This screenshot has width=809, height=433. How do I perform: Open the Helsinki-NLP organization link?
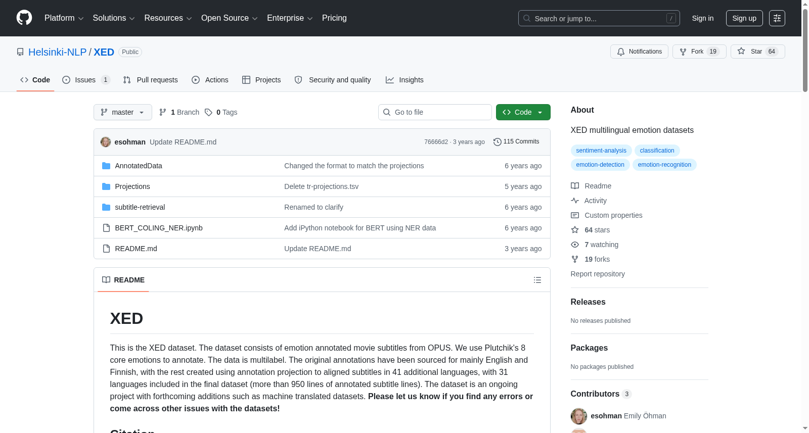(x=58, y=52)
